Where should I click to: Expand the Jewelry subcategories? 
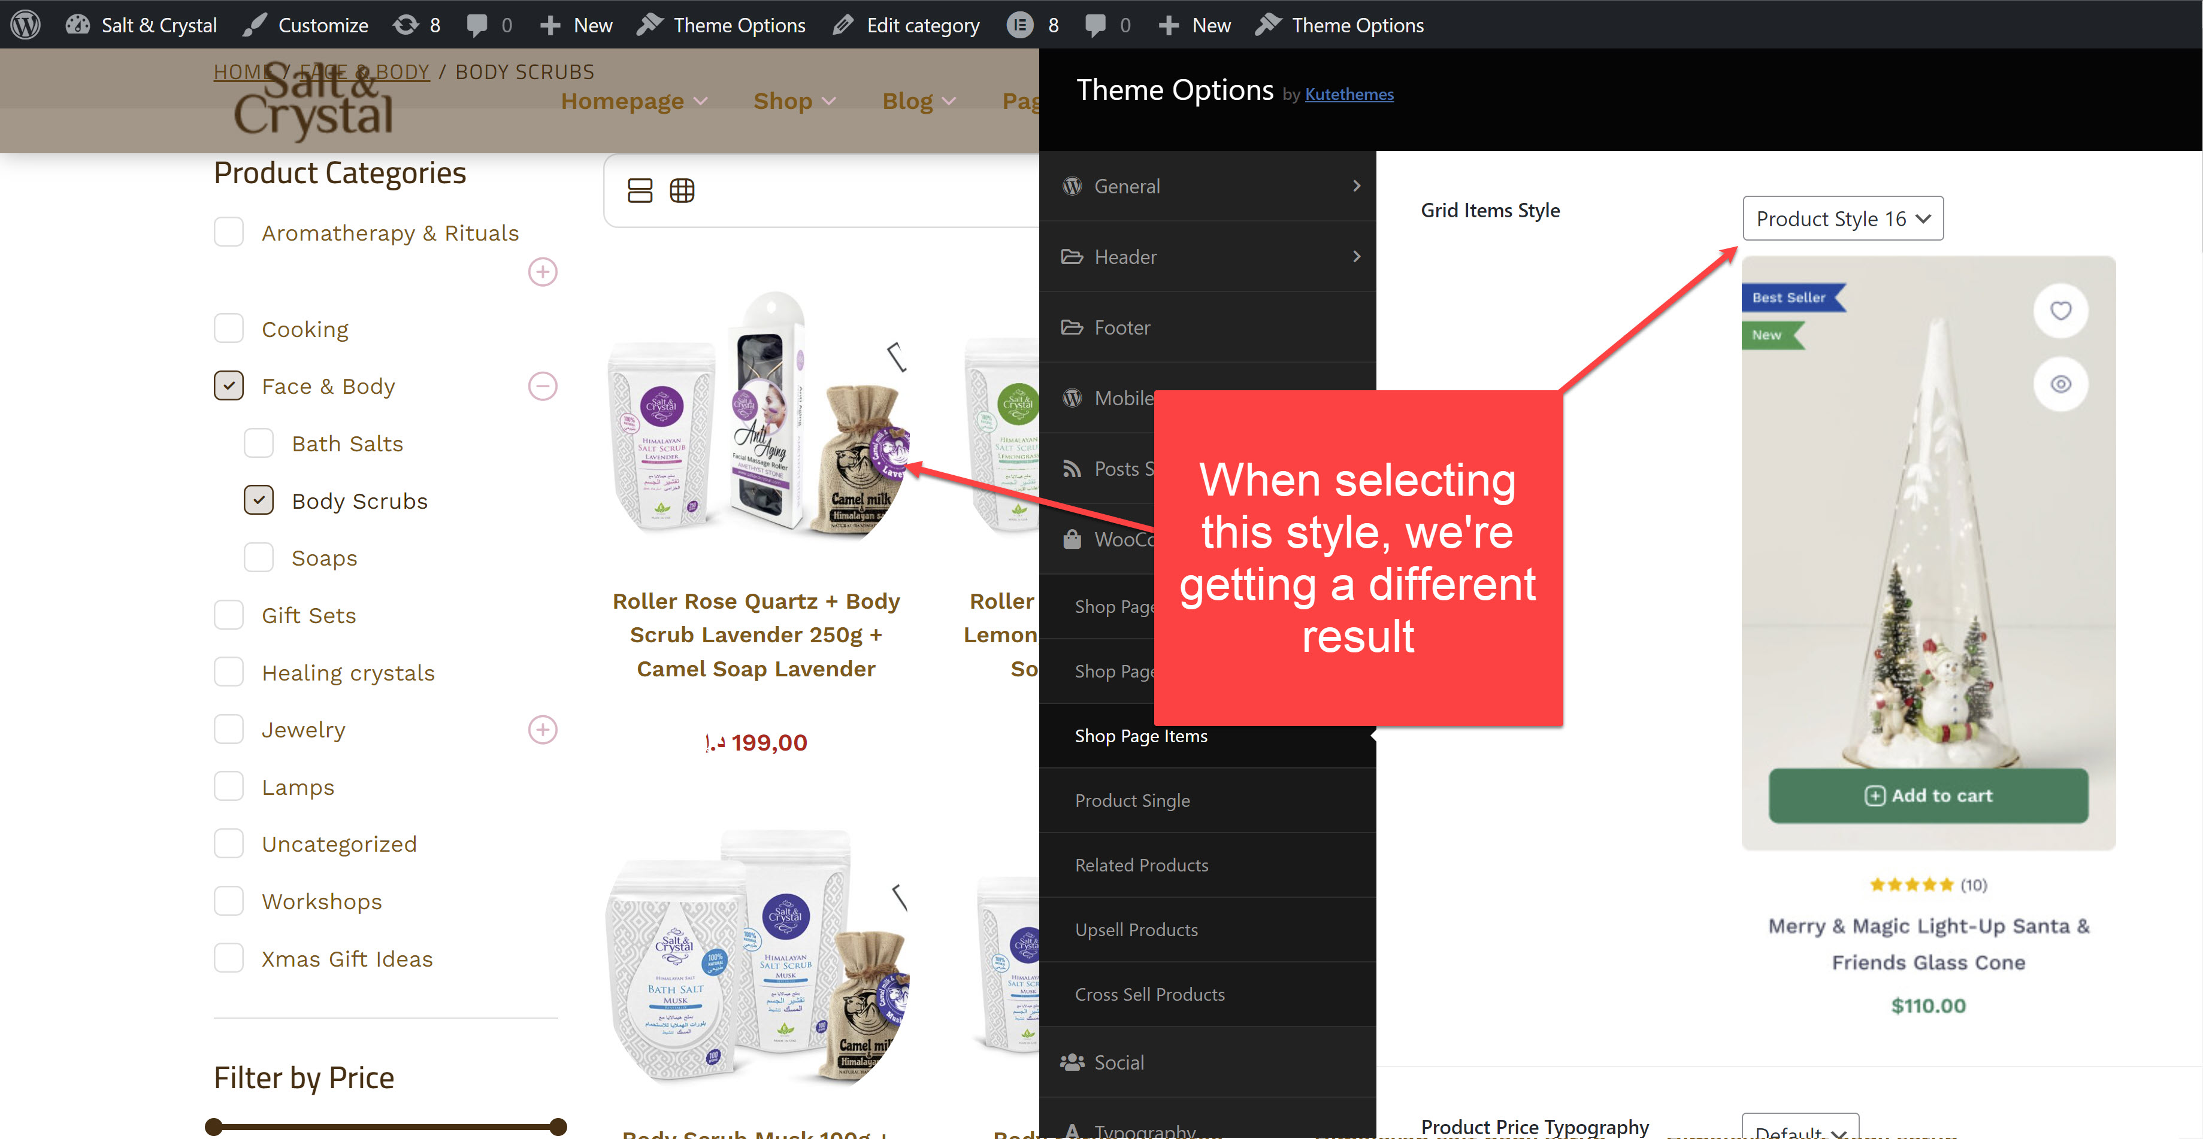(542, 729)
